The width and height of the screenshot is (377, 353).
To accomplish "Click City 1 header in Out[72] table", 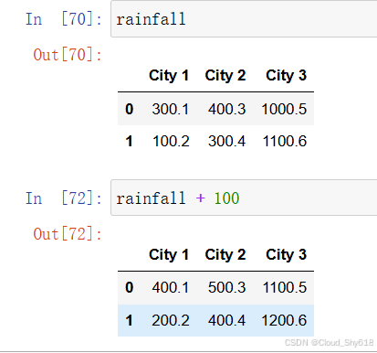I will [x=169, y=255].
